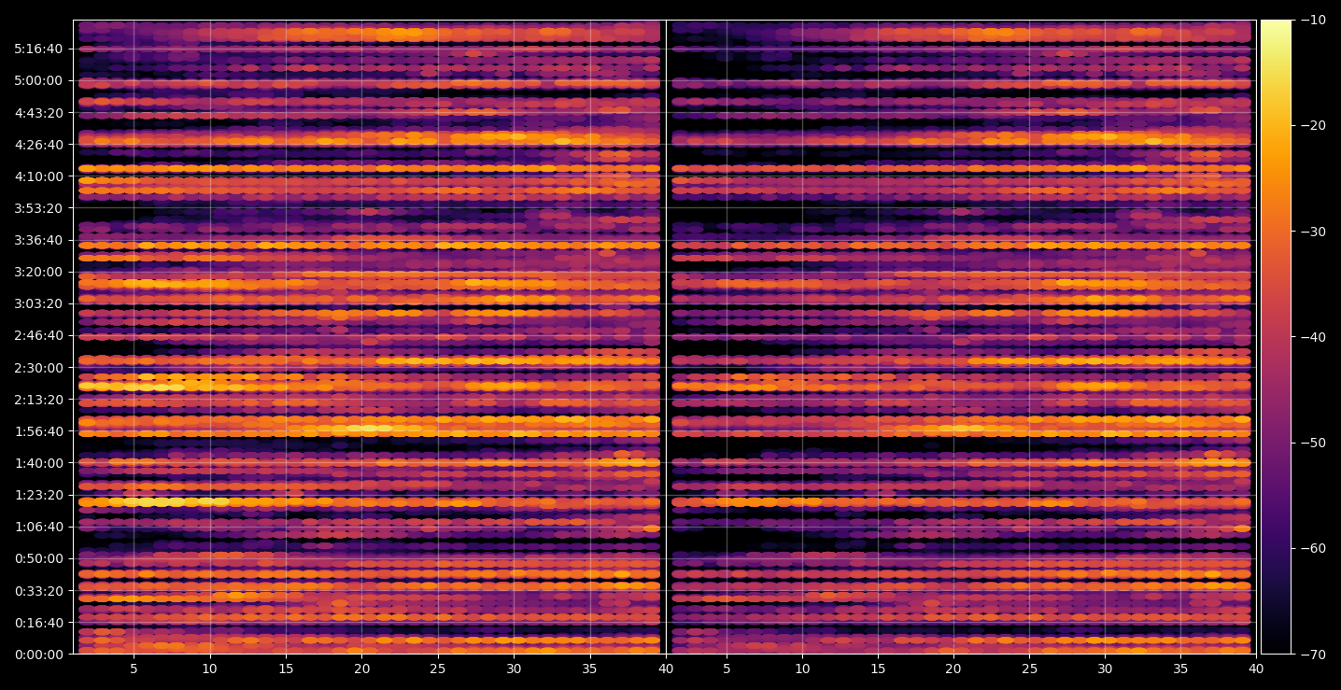
Task: Click the 2:46:40 y-axis label
Action: [38, 335]
